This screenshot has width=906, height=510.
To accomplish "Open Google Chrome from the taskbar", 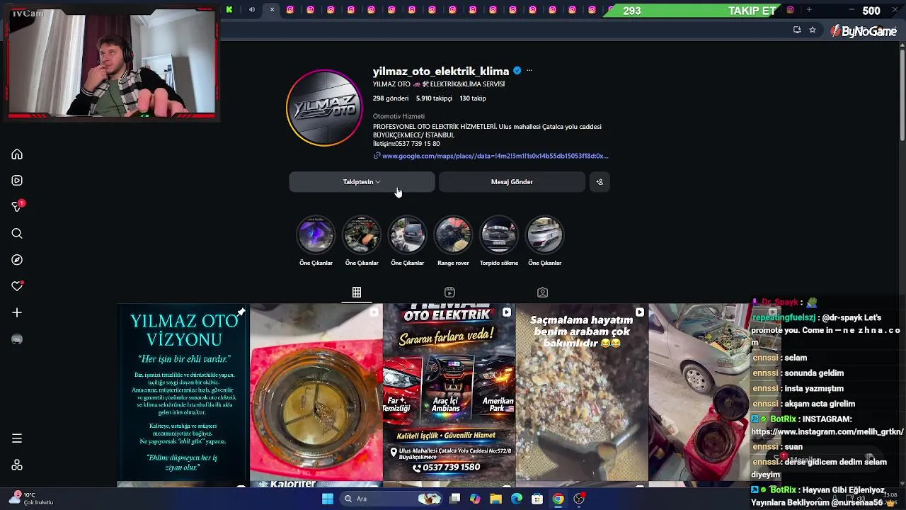I will tap(558, 499).
